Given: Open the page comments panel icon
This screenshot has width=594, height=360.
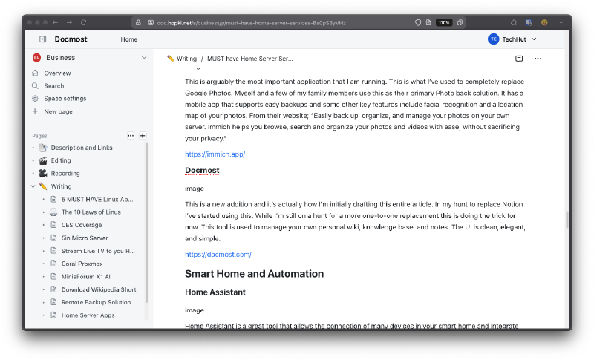Looking at the screenshot, I should pyautogui.click(x=519, y=59).
